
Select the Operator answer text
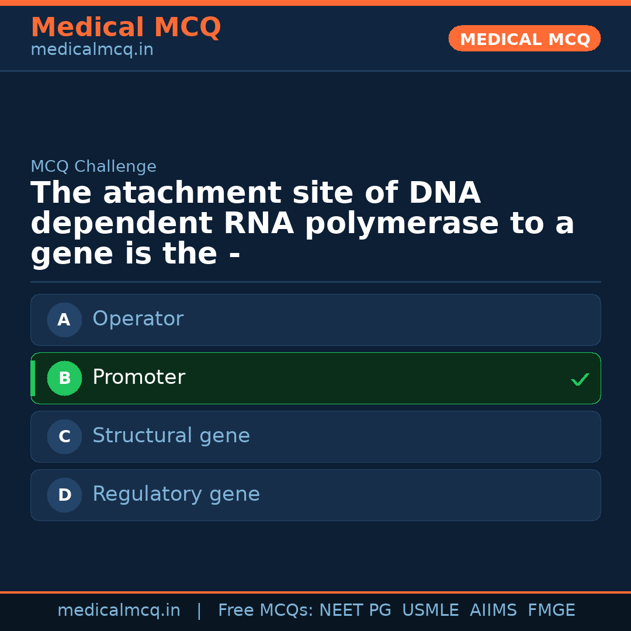(138, 319)
